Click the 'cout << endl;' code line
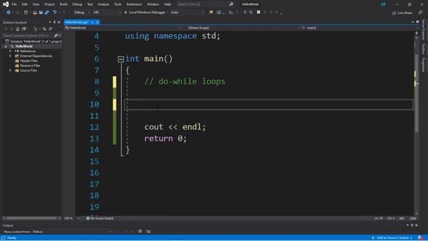 click(175, 127)
